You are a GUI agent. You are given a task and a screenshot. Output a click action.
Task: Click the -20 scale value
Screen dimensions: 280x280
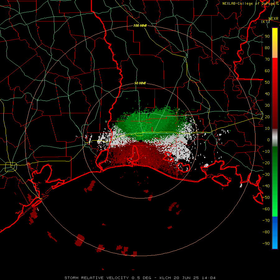pyautogui.click(x=266, y=163)
